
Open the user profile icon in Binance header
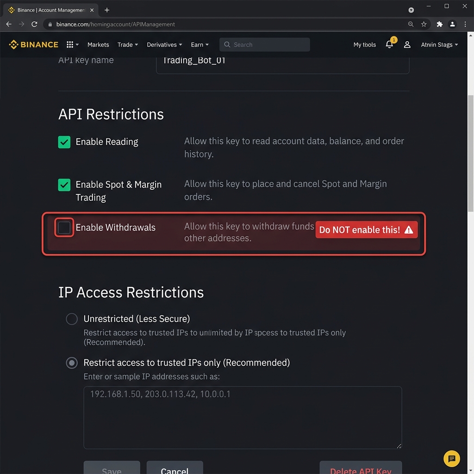[407, 45]
